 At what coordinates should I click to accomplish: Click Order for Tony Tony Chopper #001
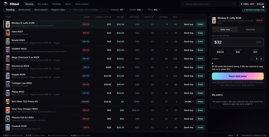200,110
